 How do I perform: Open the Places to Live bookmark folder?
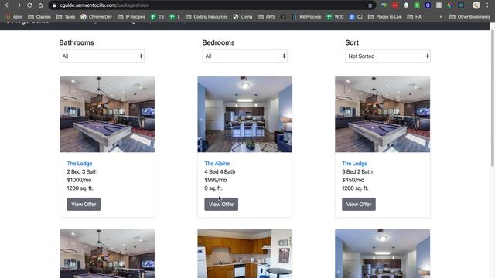[x=385, y=17]
